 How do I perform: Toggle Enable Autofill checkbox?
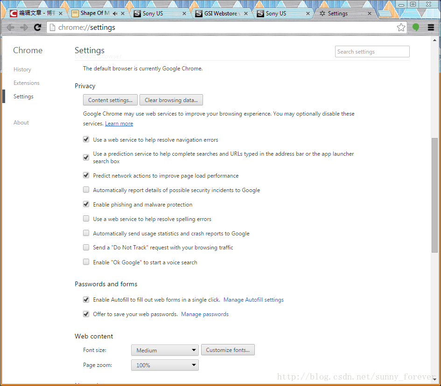86,299
